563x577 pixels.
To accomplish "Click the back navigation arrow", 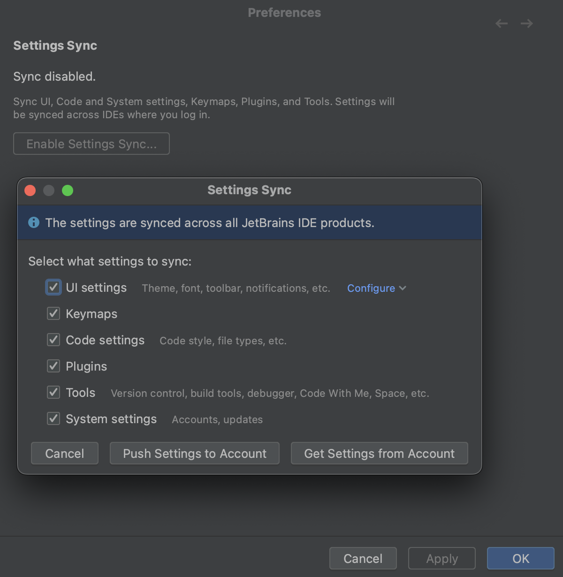I will tap(501, 23).
